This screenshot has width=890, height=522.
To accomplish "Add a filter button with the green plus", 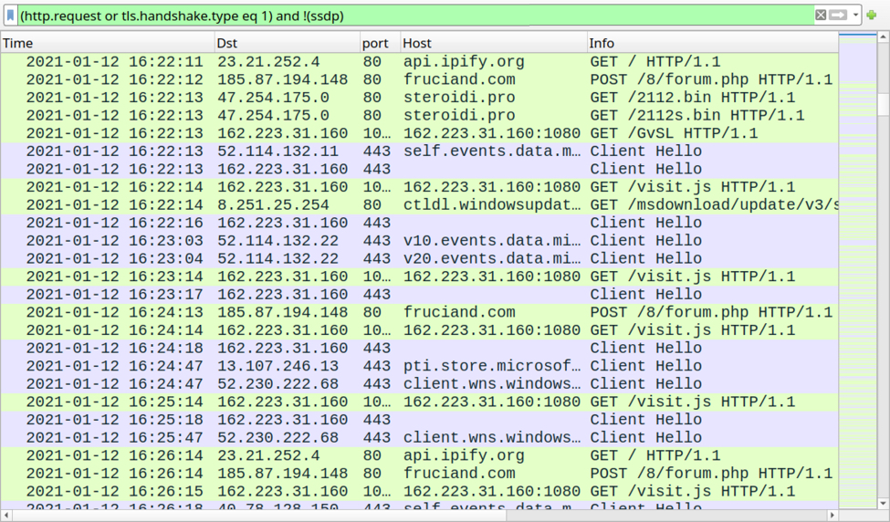I will [x=871, y=16].
